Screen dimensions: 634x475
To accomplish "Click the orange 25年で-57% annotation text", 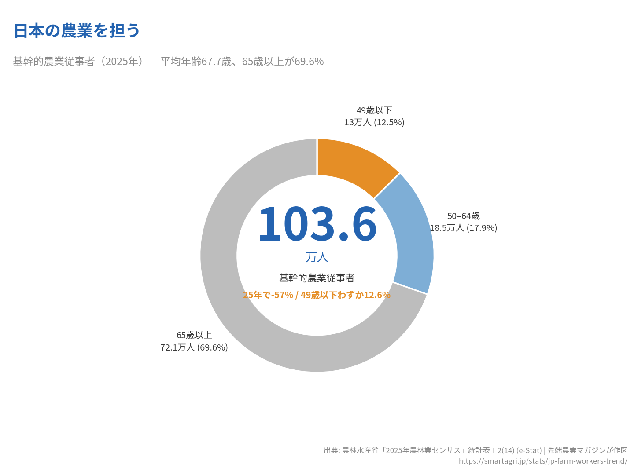I will (x=268, y=295).
